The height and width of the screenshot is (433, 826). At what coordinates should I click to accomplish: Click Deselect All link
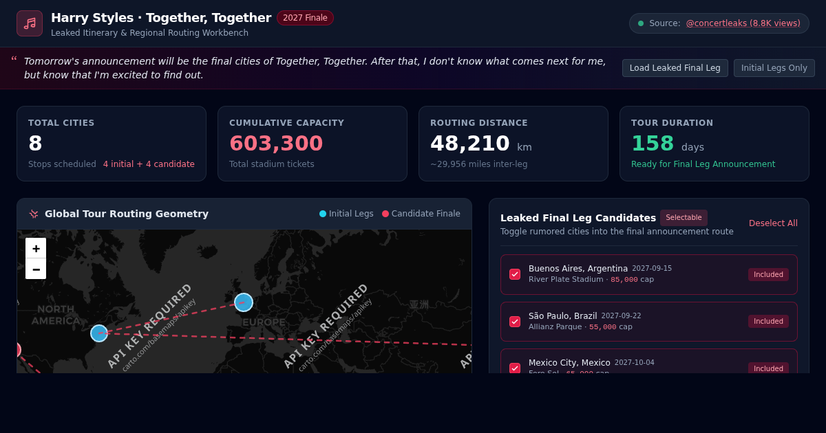click(773, 223)
